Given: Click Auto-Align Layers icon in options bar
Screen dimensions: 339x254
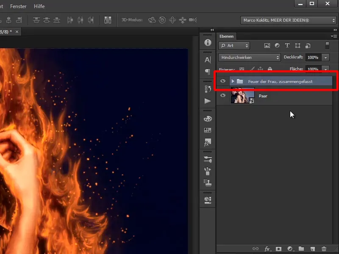Looking at the screenshot, I should point(108,20).
